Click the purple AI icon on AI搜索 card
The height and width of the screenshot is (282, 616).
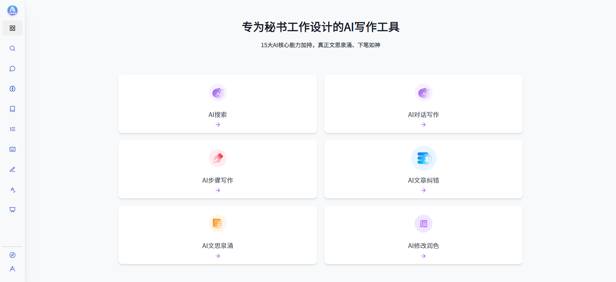[218, 93]
